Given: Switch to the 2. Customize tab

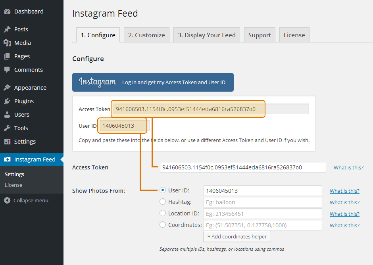Looking at the screenshot, I should pos(146,35).
